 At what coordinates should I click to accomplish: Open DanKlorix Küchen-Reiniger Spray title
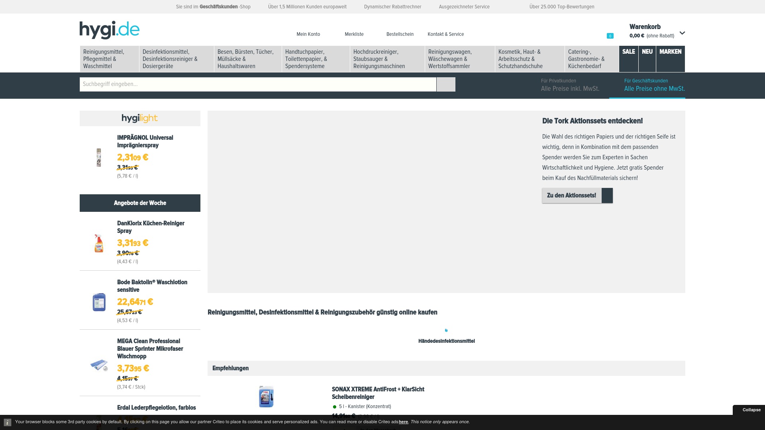(x=151, y=227)
